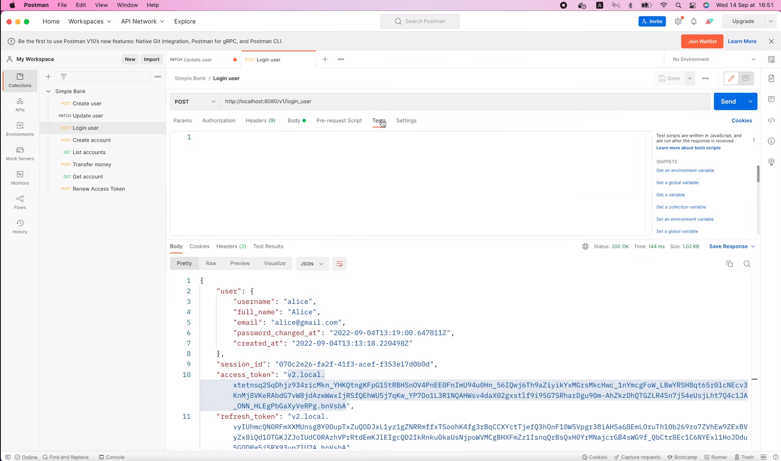The image size is (781, 461).
Task: Open collections sidebar more options menu
Action: 158,77
